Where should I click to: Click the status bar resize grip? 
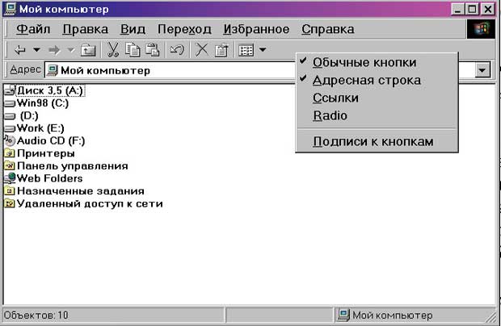coord(491,316)
